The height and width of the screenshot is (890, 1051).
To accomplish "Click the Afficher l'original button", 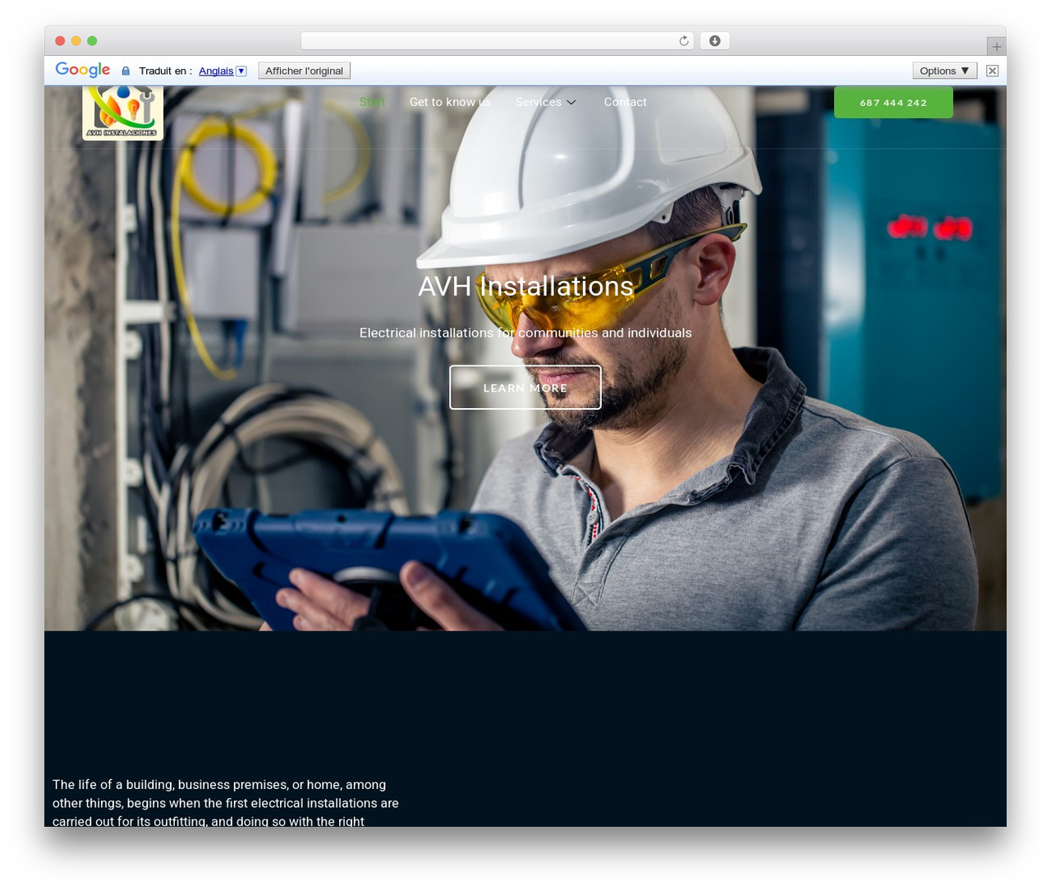I will [x=304, y=71].
